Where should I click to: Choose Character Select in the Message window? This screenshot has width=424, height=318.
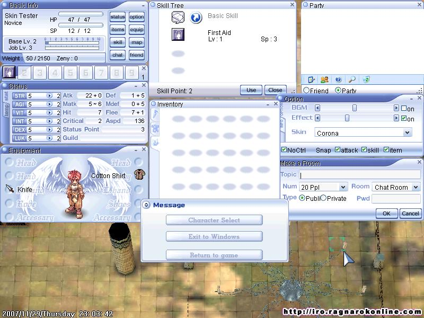click(x=214, y=220)
